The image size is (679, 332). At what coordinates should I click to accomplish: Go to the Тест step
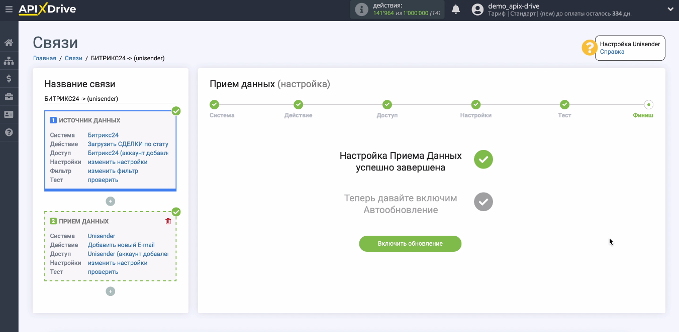coord(564,104)
